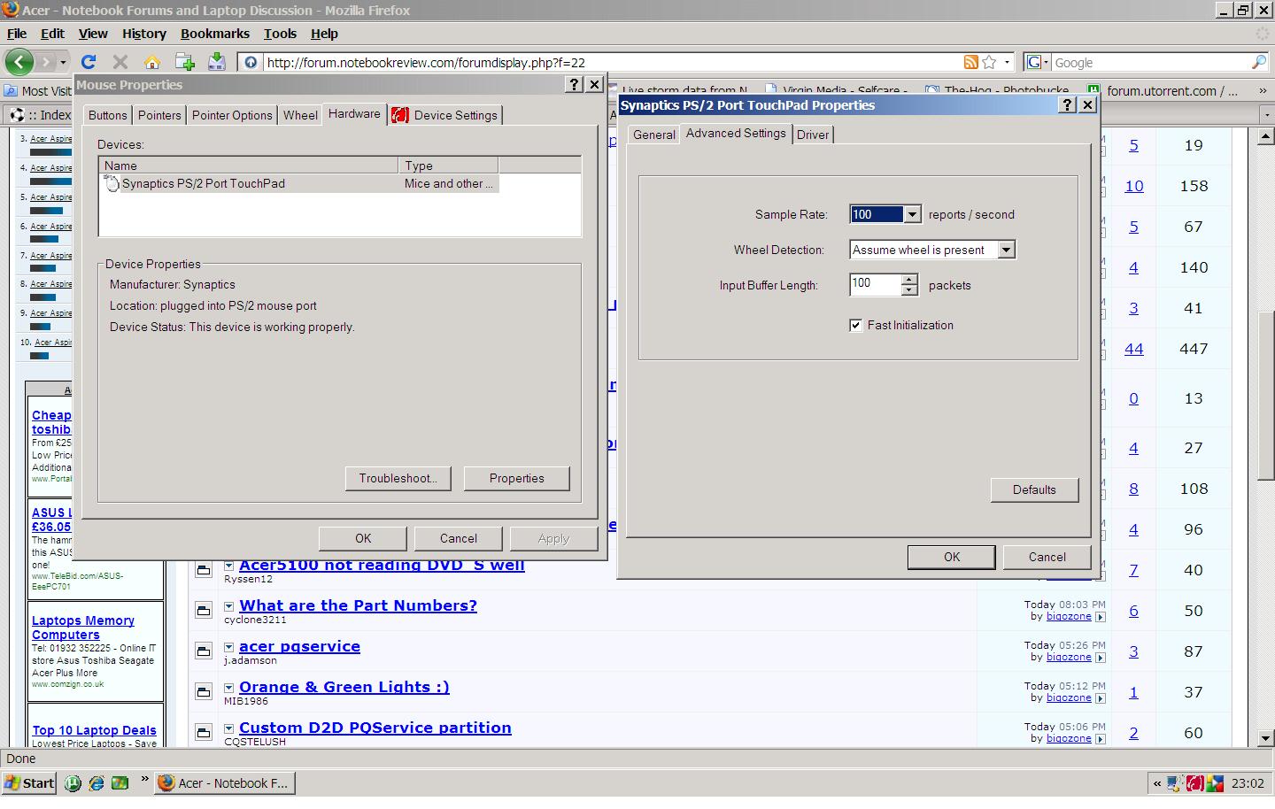Reload the page in Firefox
The width and height of the screenshot is (1275, 809).
(89, 62)
